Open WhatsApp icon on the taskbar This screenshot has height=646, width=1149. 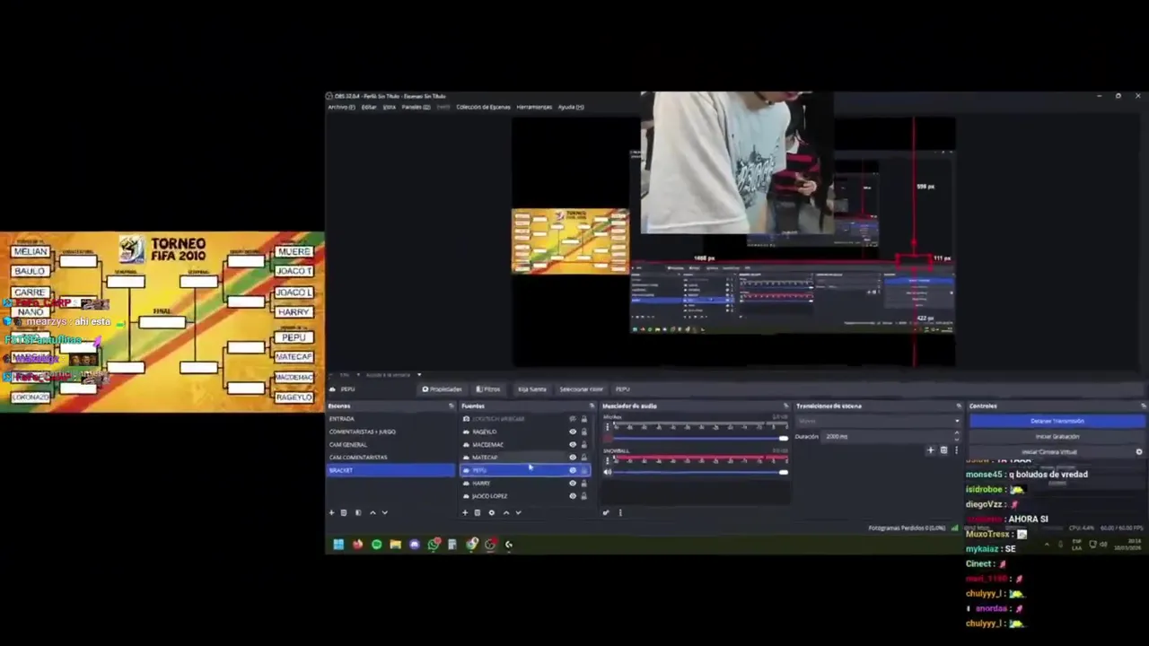click(x=434, y=544)
